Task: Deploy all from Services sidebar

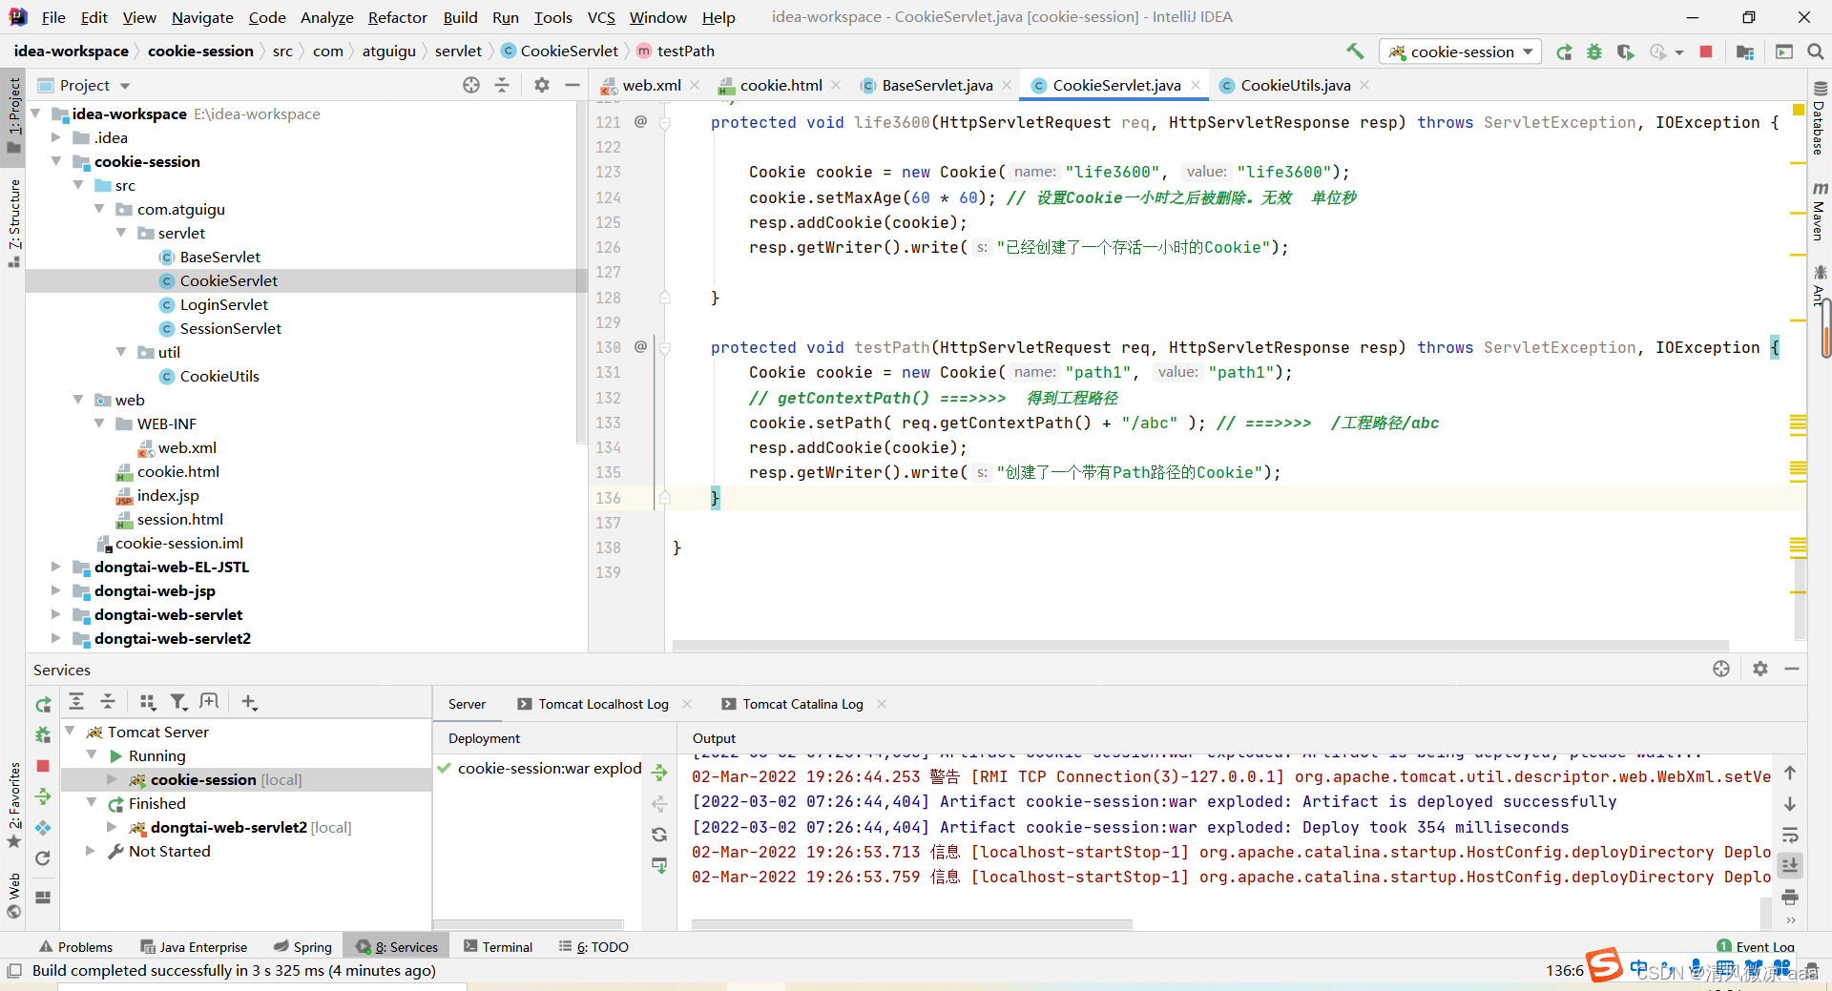Action: coord(43,796)
